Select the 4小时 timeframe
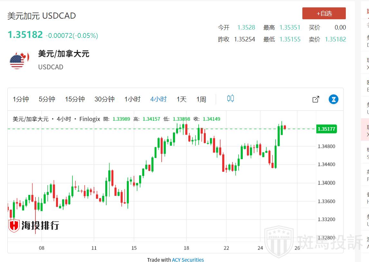369x262 pixels. 158,99
